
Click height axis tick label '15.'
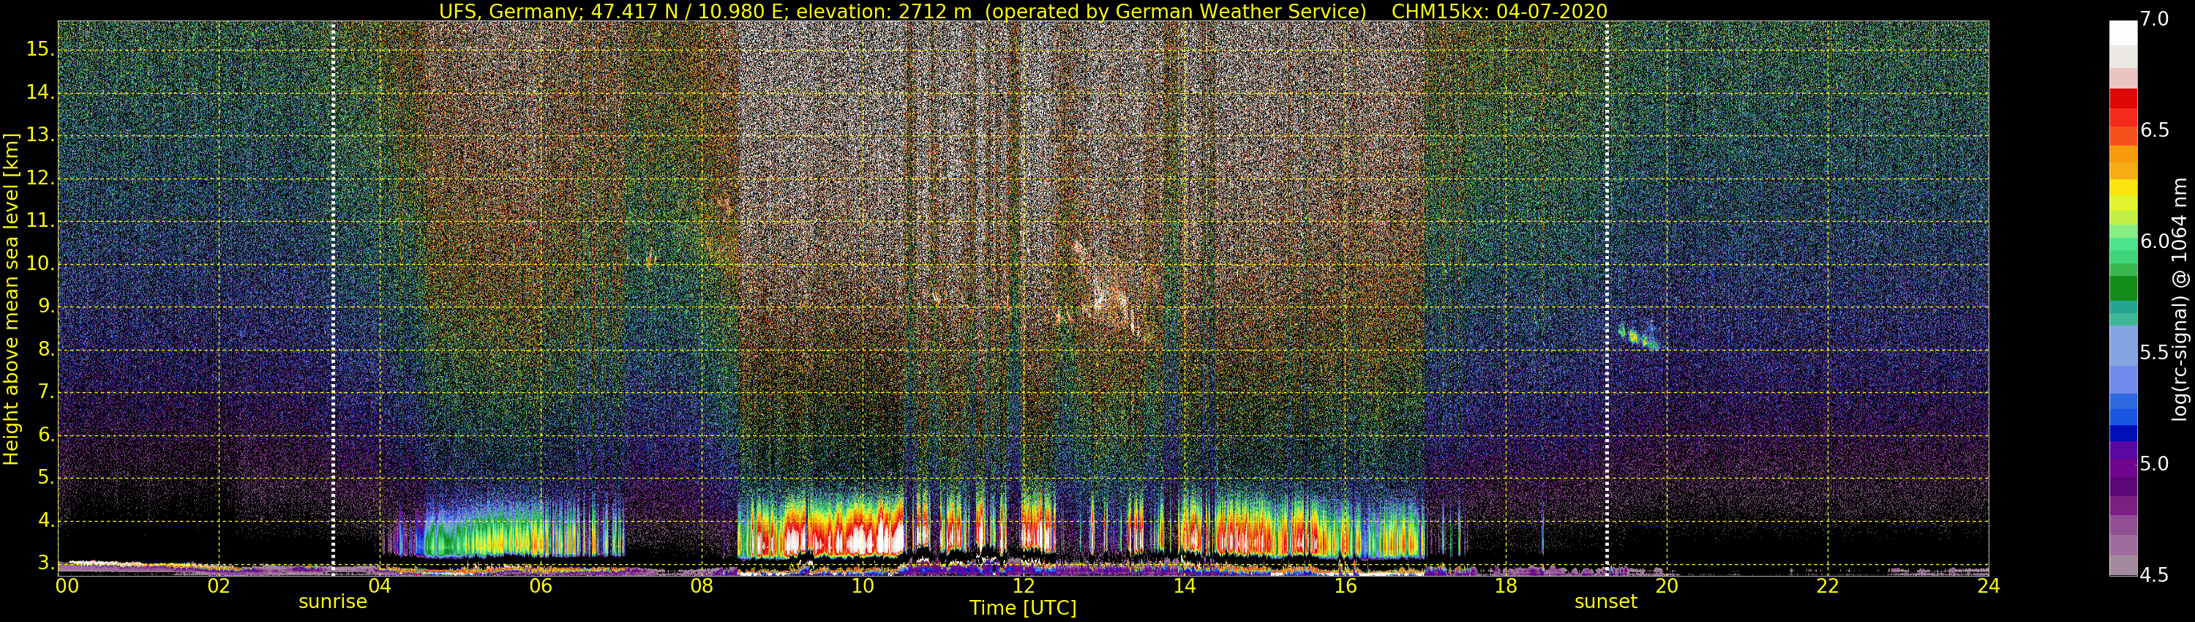coord(40,50)
